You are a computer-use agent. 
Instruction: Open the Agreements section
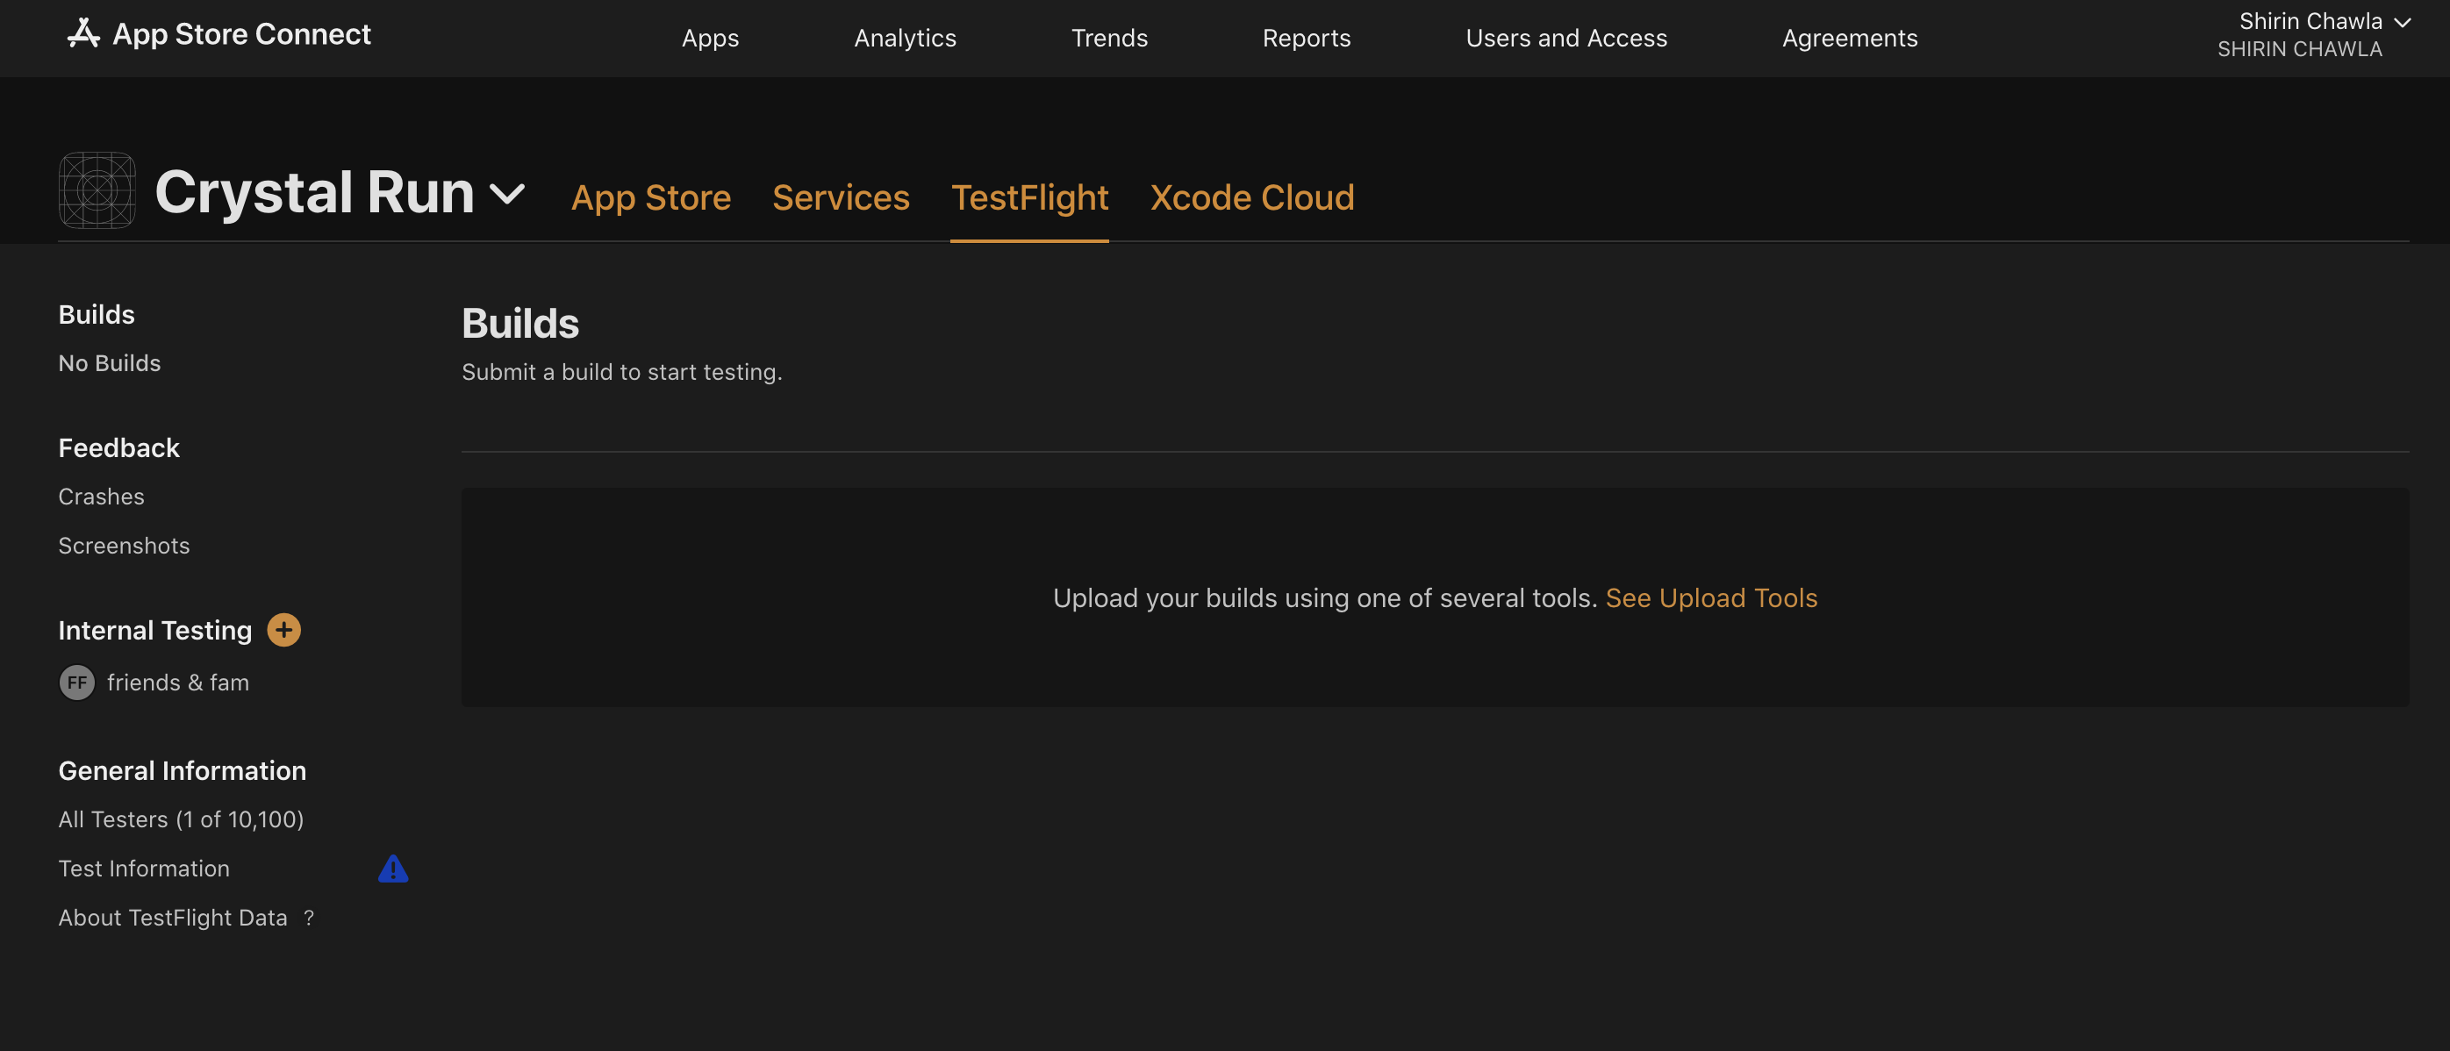pos(1849,38)
